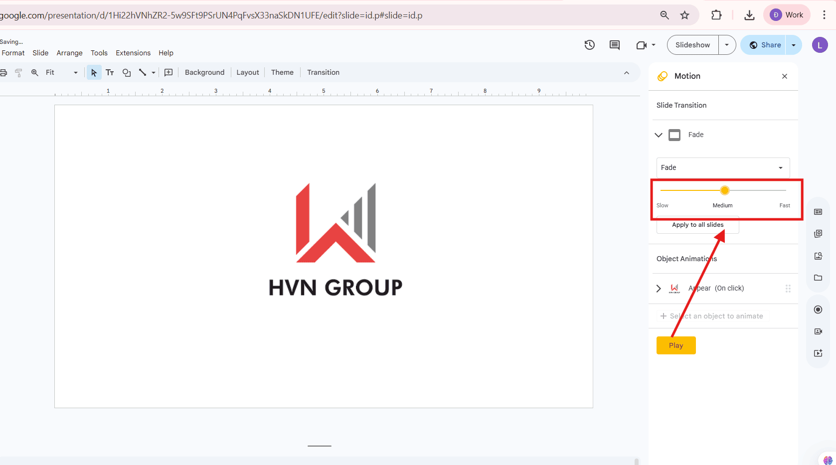Screen dimensions: 836x465
Task: Bookmark page with star icon
Action: pos(685,15)
